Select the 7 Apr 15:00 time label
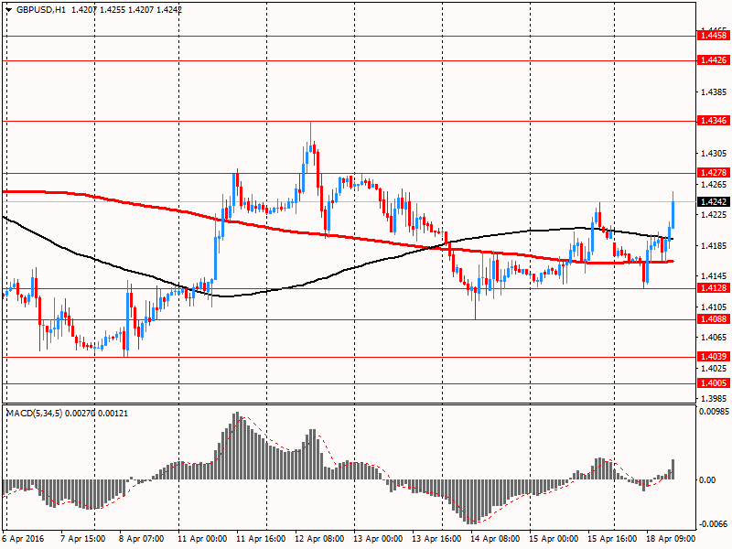Screen dimensions: 732x549 [83, 539]
